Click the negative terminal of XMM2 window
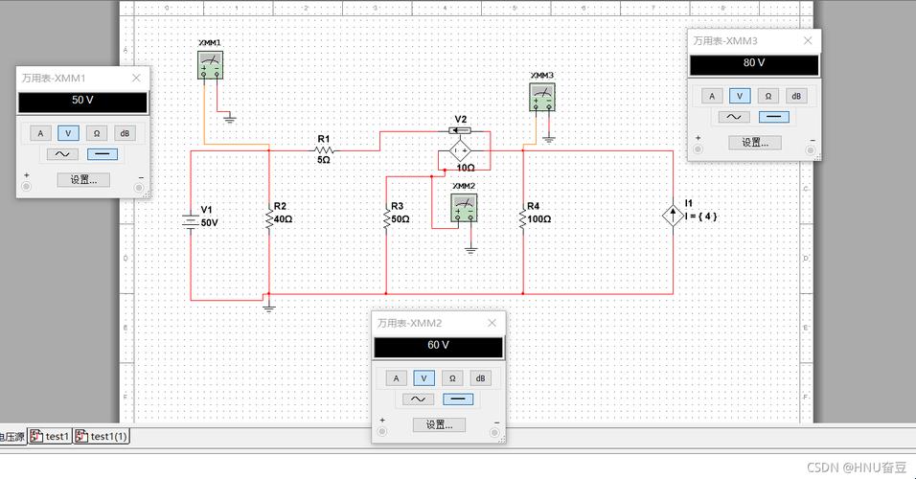This screenshot has width=916, height=479. (x=494, y=432)
